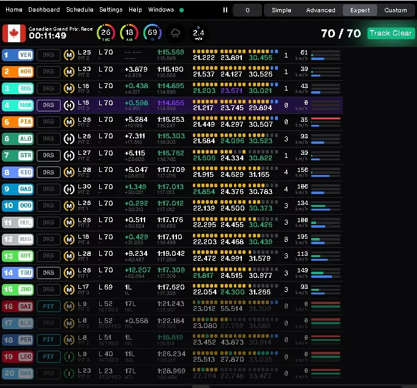The height and width of the screenshot is (388, 417).
Task: Click the session timer 00:11:49
Action: tap(48, 35)
